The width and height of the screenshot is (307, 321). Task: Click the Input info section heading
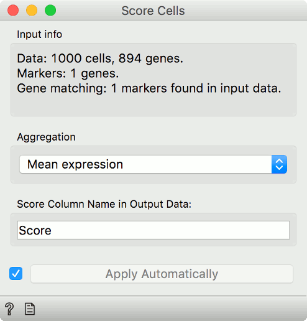pos(39,34)
